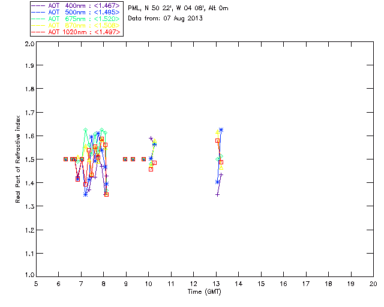Click x-axis tick label 11
The image size is (384, 307).
(171, 284)
